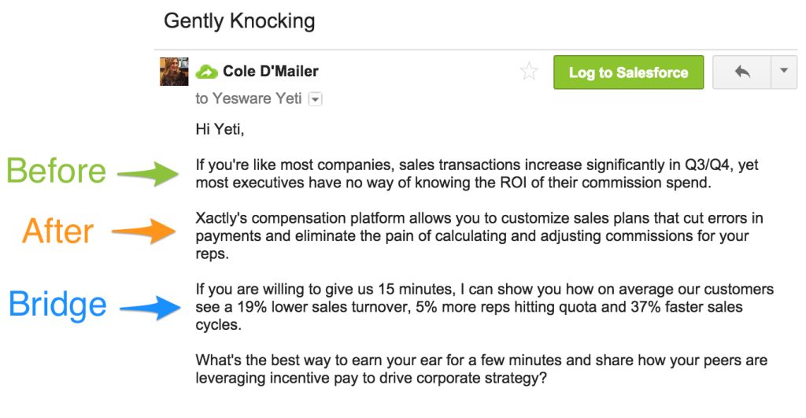
Task: Click the sender name Cole D'Mailer
Action: (x=270, y=72)
